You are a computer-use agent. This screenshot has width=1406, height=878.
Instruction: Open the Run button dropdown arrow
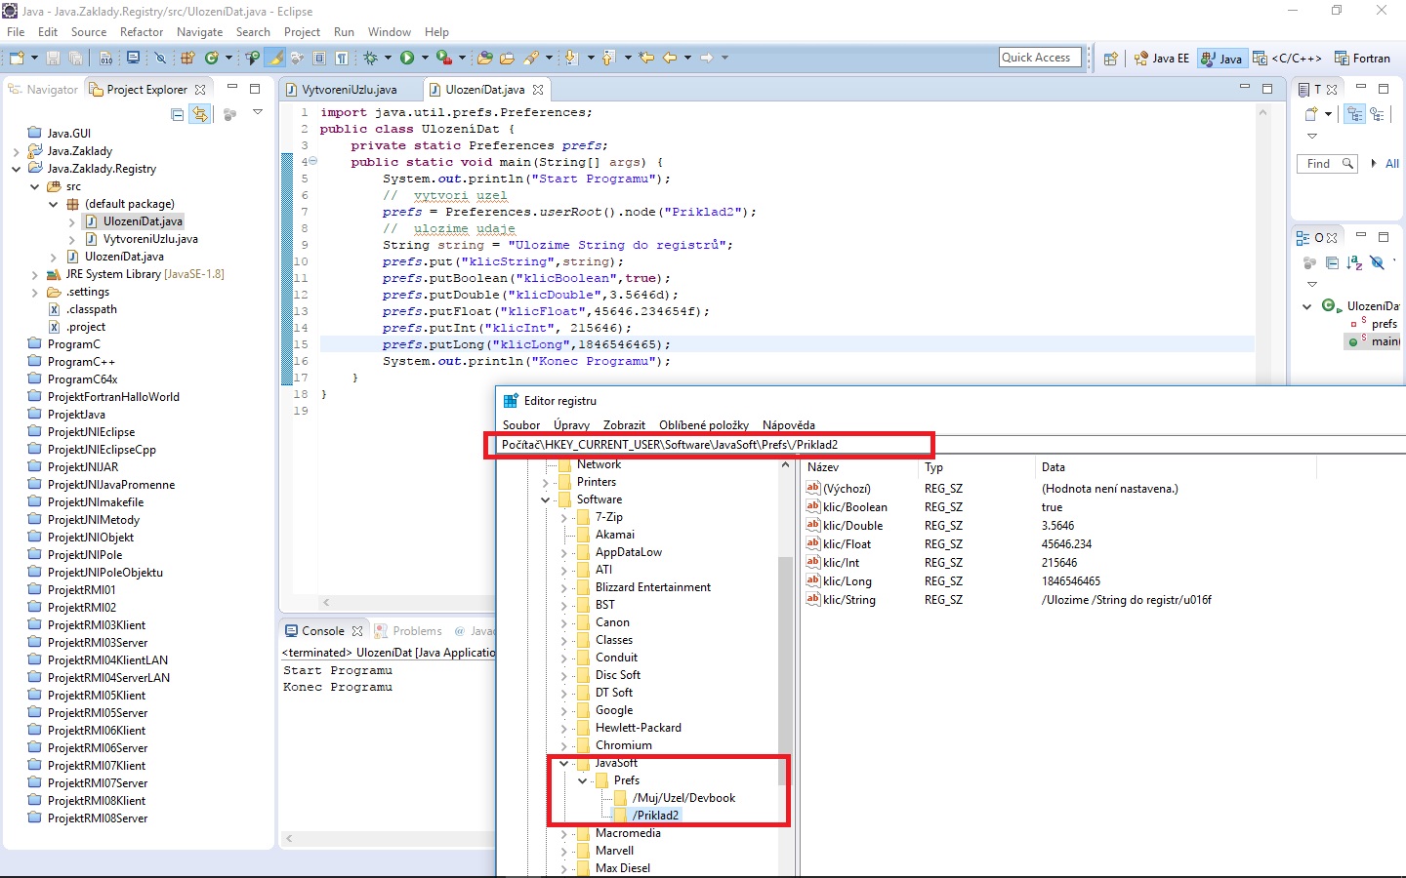click(x=424, y=59)
